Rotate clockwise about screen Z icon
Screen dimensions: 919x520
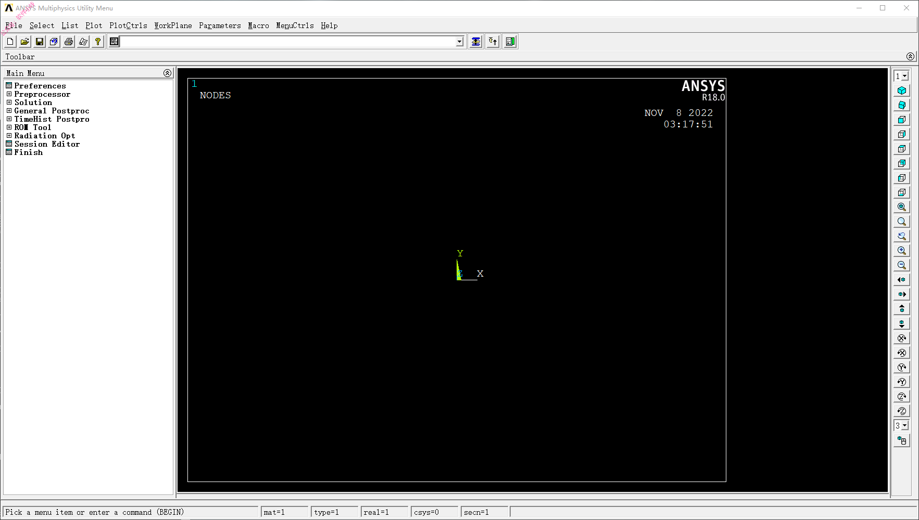[x=902, y=396]
